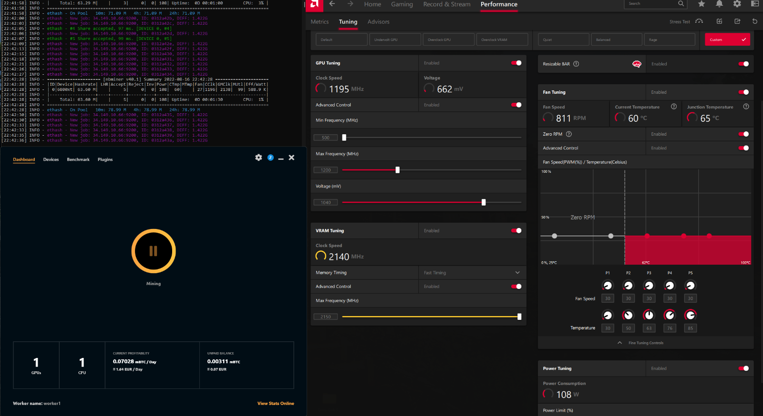Click Current Temperature help icon
This screenshot has height=416, width=763.
pos(674,107)
